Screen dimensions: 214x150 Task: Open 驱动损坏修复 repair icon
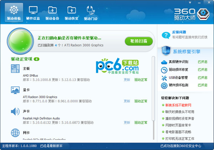[x=164, y=70]
